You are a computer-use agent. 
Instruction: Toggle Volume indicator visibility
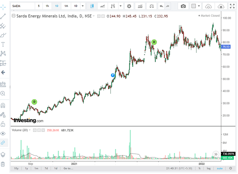point(35,130)
